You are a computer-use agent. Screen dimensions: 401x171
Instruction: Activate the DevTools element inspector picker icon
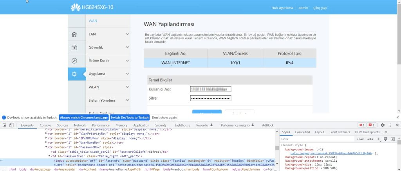(x=5, y=125)
